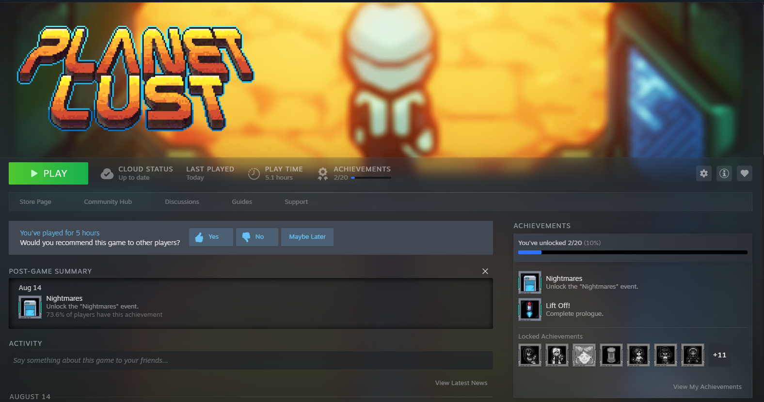Click the ACHIEVEMENTS panel heading
This screenshot has width=764, height=402.
[542, 226]
